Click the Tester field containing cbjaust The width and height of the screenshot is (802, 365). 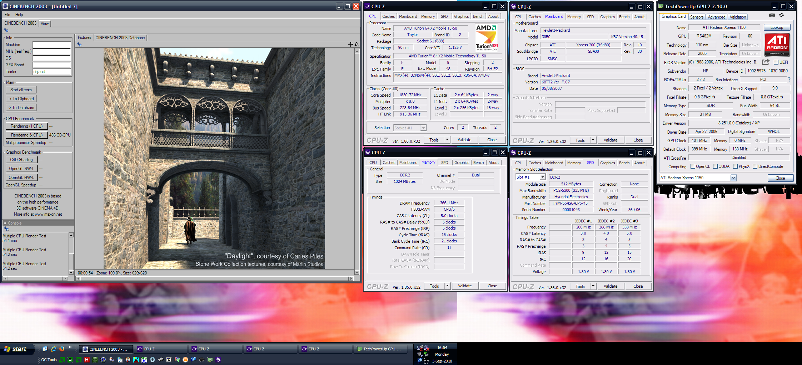point(52,72)
